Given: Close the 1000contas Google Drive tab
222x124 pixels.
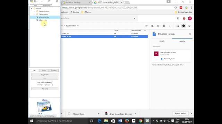Looking at the screenshot, I should pyautogui.click(x=121, y=2).
